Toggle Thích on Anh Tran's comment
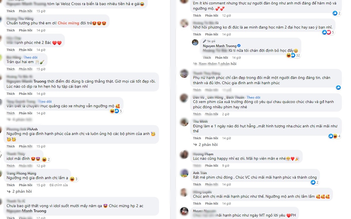 coord(197,185)
